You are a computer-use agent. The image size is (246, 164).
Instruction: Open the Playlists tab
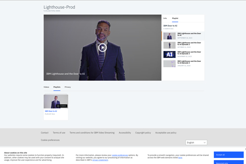57,87
